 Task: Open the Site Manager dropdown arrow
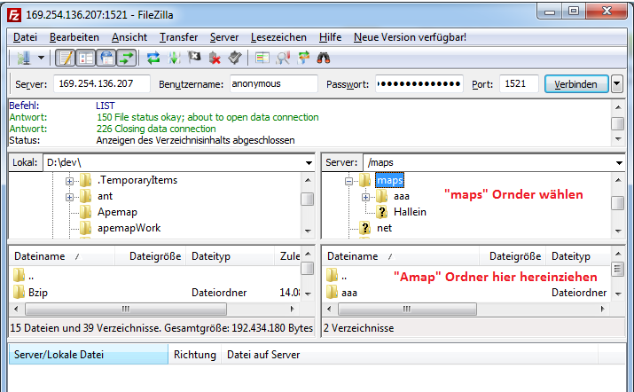(x=42, y=58)
